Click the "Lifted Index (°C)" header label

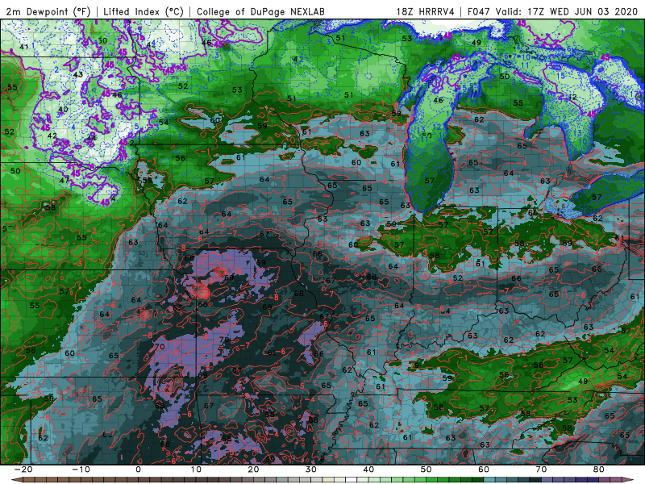pyautogui.click(x=144, y=12)
